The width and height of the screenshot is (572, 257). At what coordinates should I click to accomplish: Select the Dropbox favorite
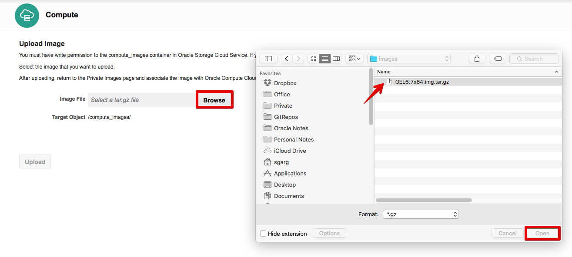tap(285, 83)
